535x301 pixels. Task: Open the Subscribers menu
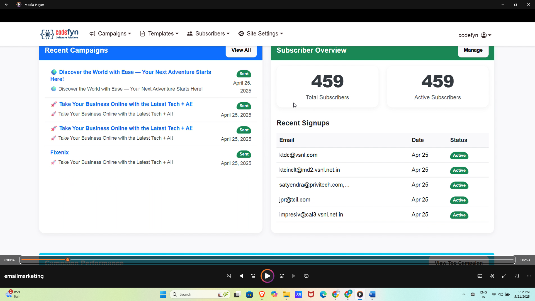208,34
